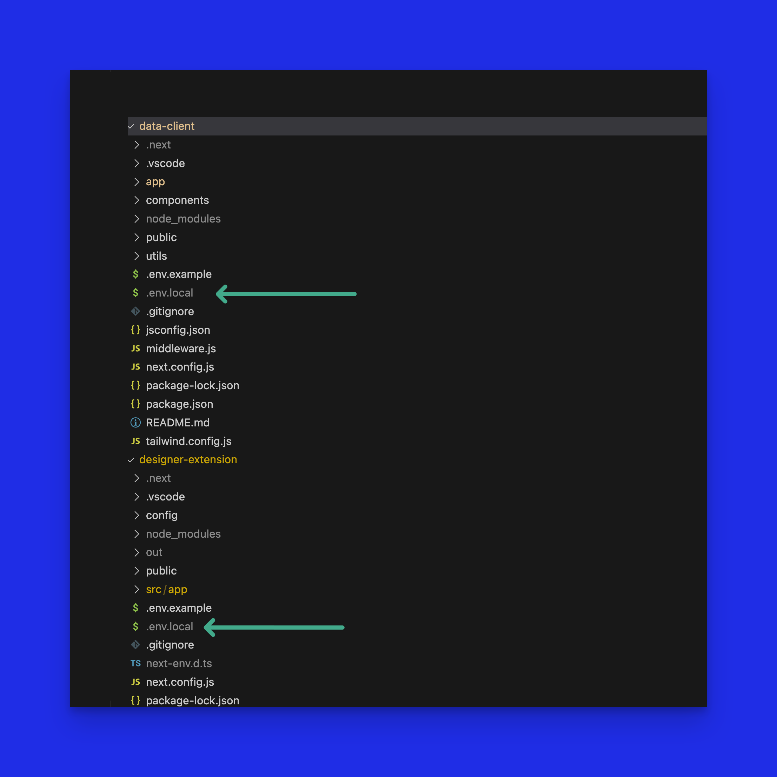Click the JS icon beside tailwind.config.js
This screenshot has width=777, height=777.
point(135,441)
